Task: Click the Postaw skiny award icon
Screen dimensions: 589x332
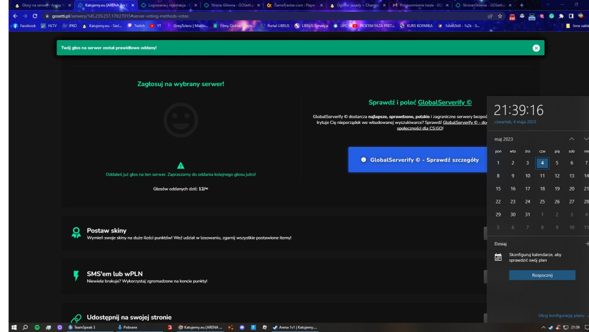Action: click(x=76, y=233)
